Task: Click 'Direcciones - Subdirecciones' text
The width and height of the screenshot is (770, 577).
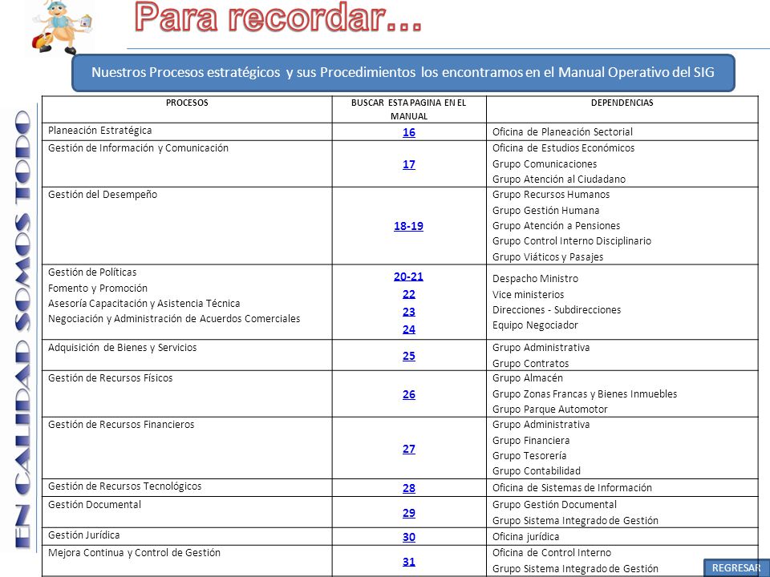Action: point(557,310)
